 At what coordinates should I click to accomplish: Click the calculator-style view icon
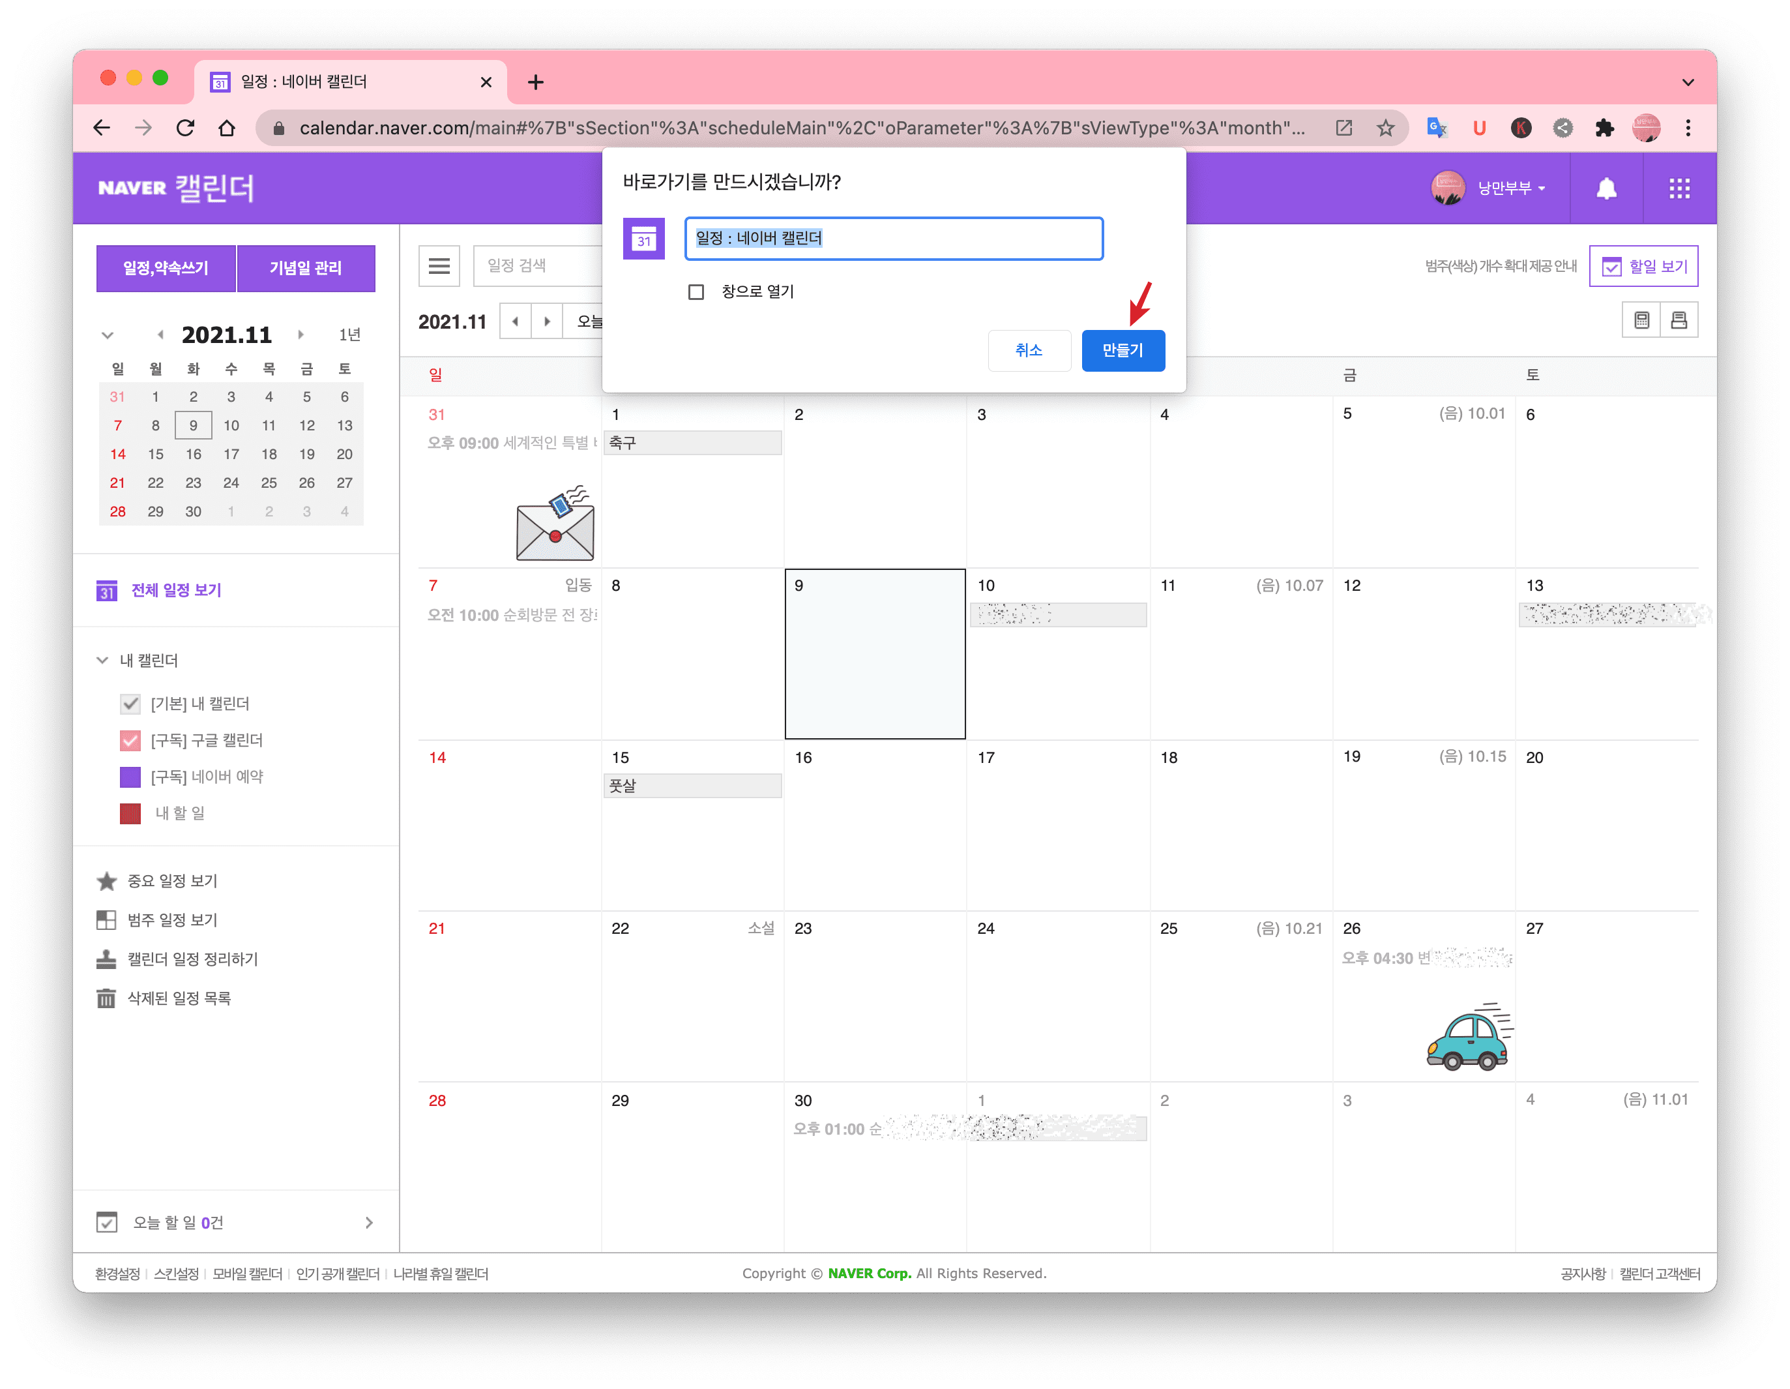tap(1641, 320)
